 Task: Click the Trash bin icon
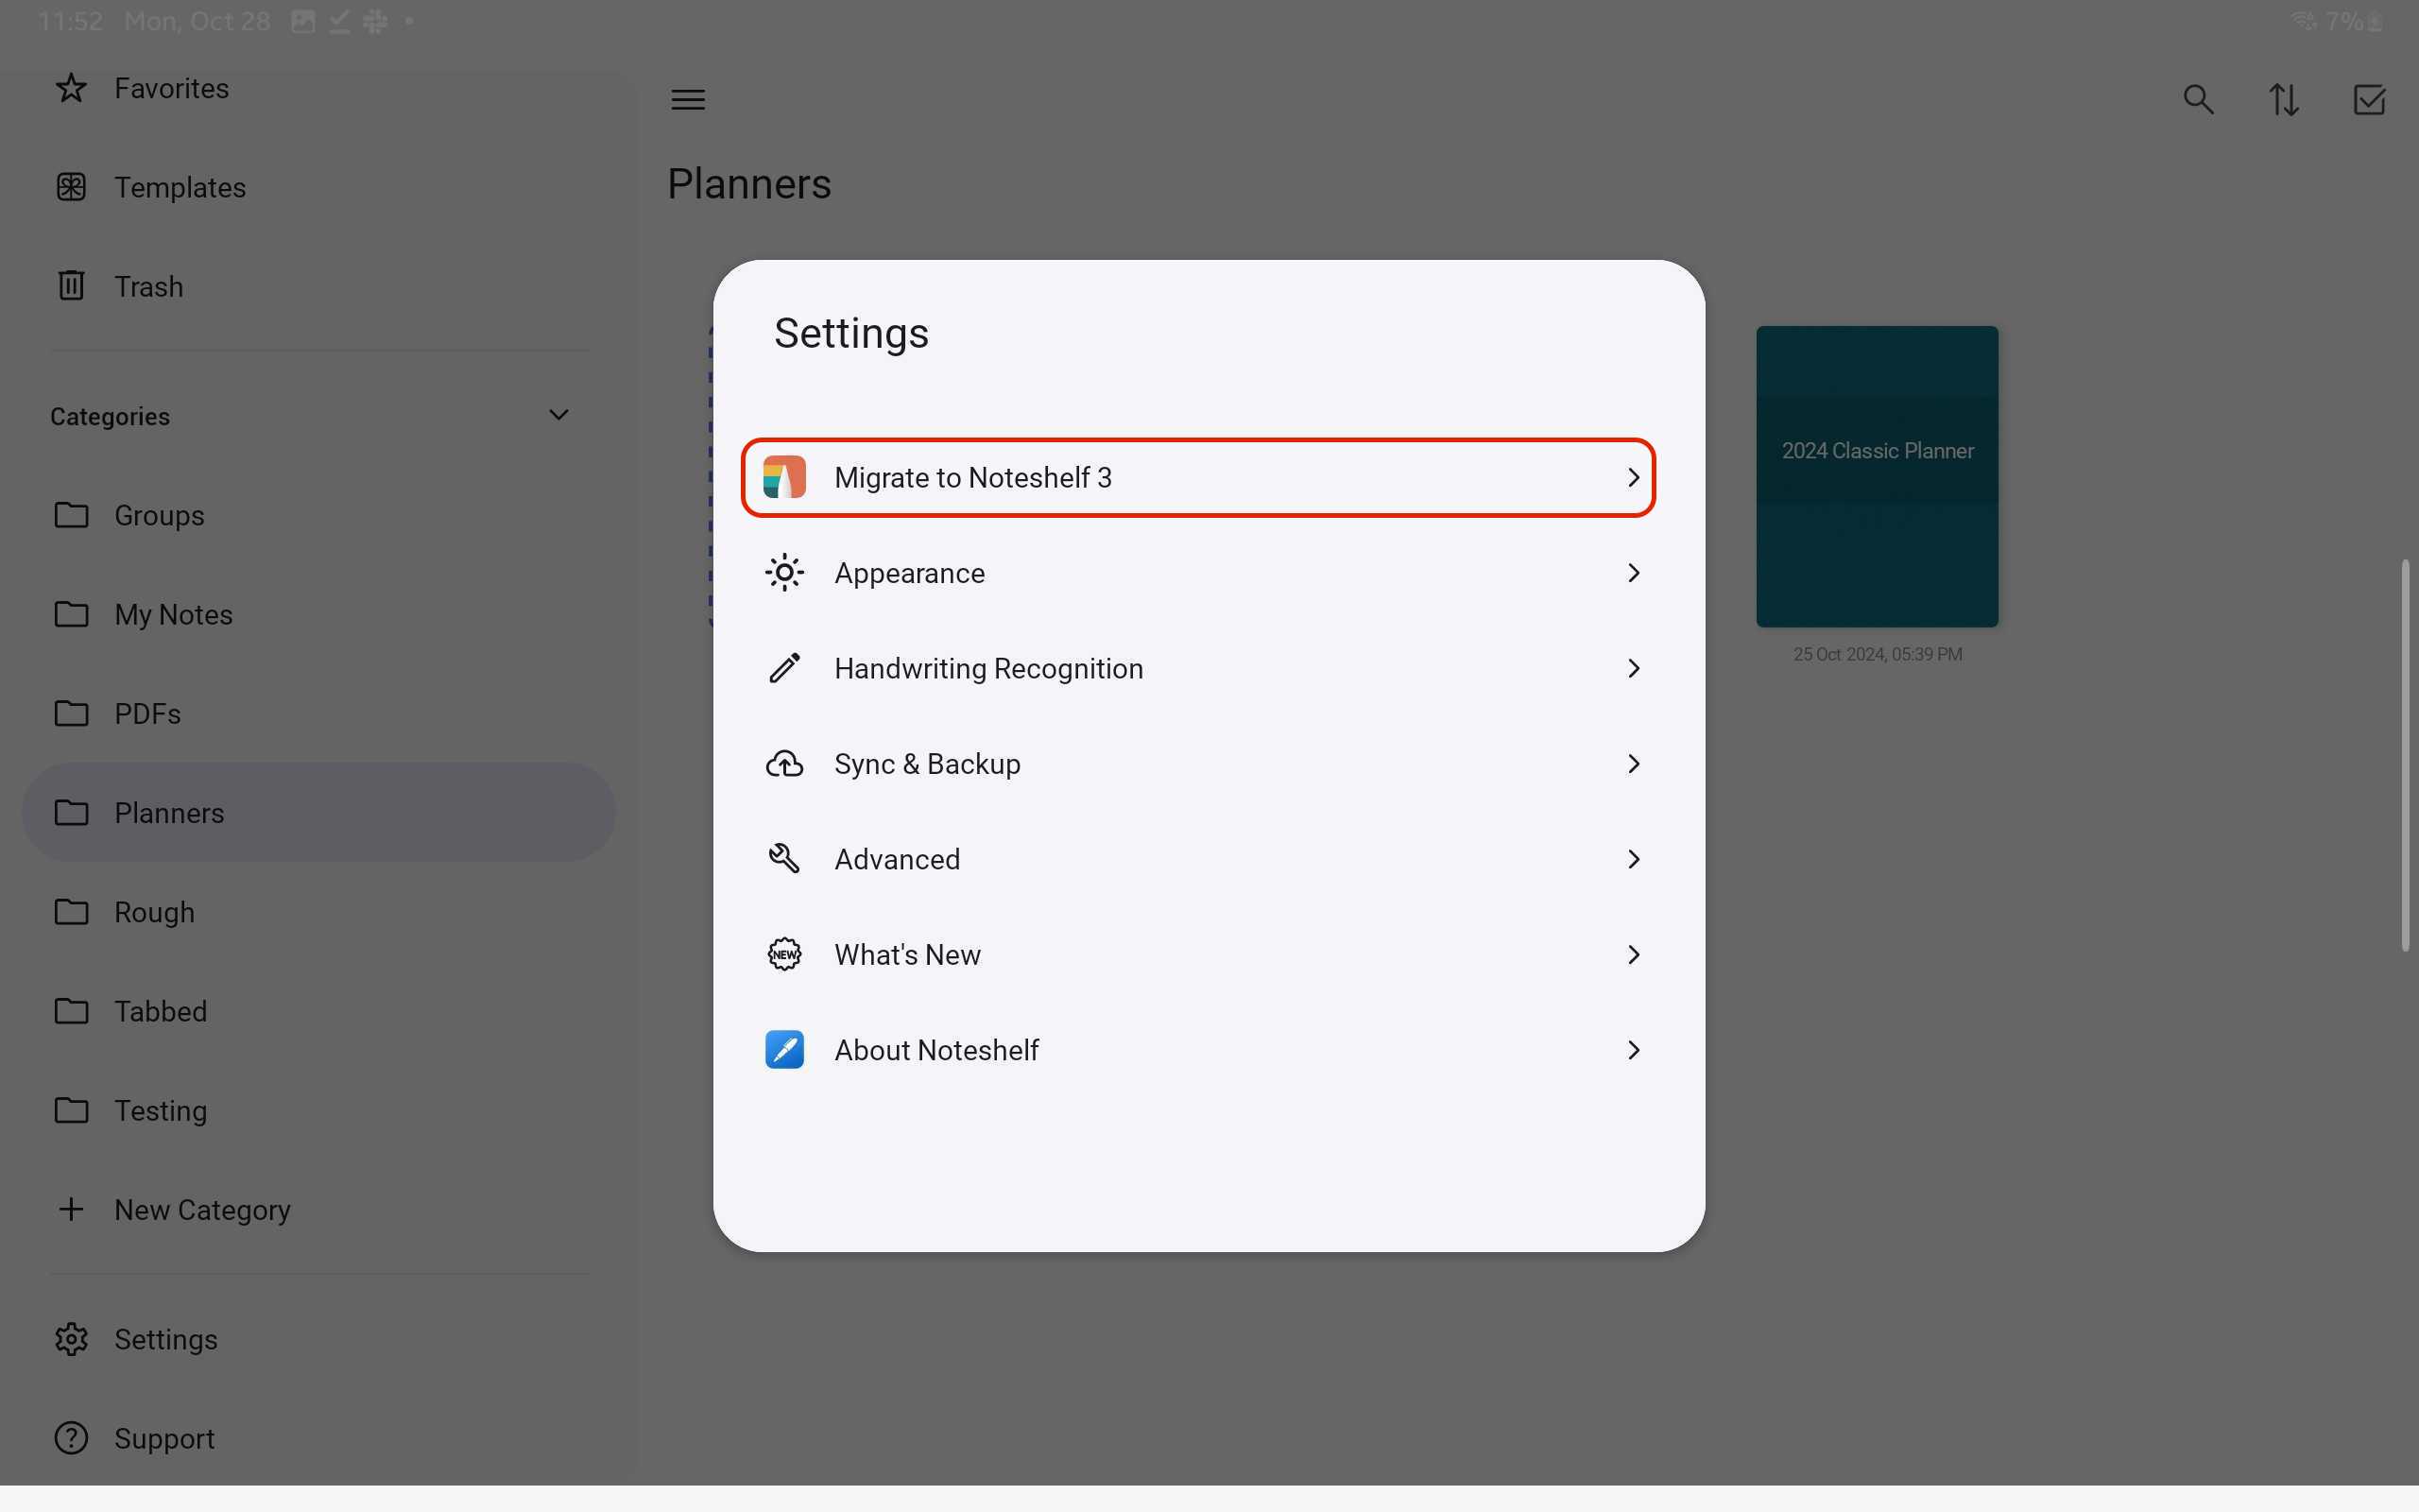pos(71,286)
